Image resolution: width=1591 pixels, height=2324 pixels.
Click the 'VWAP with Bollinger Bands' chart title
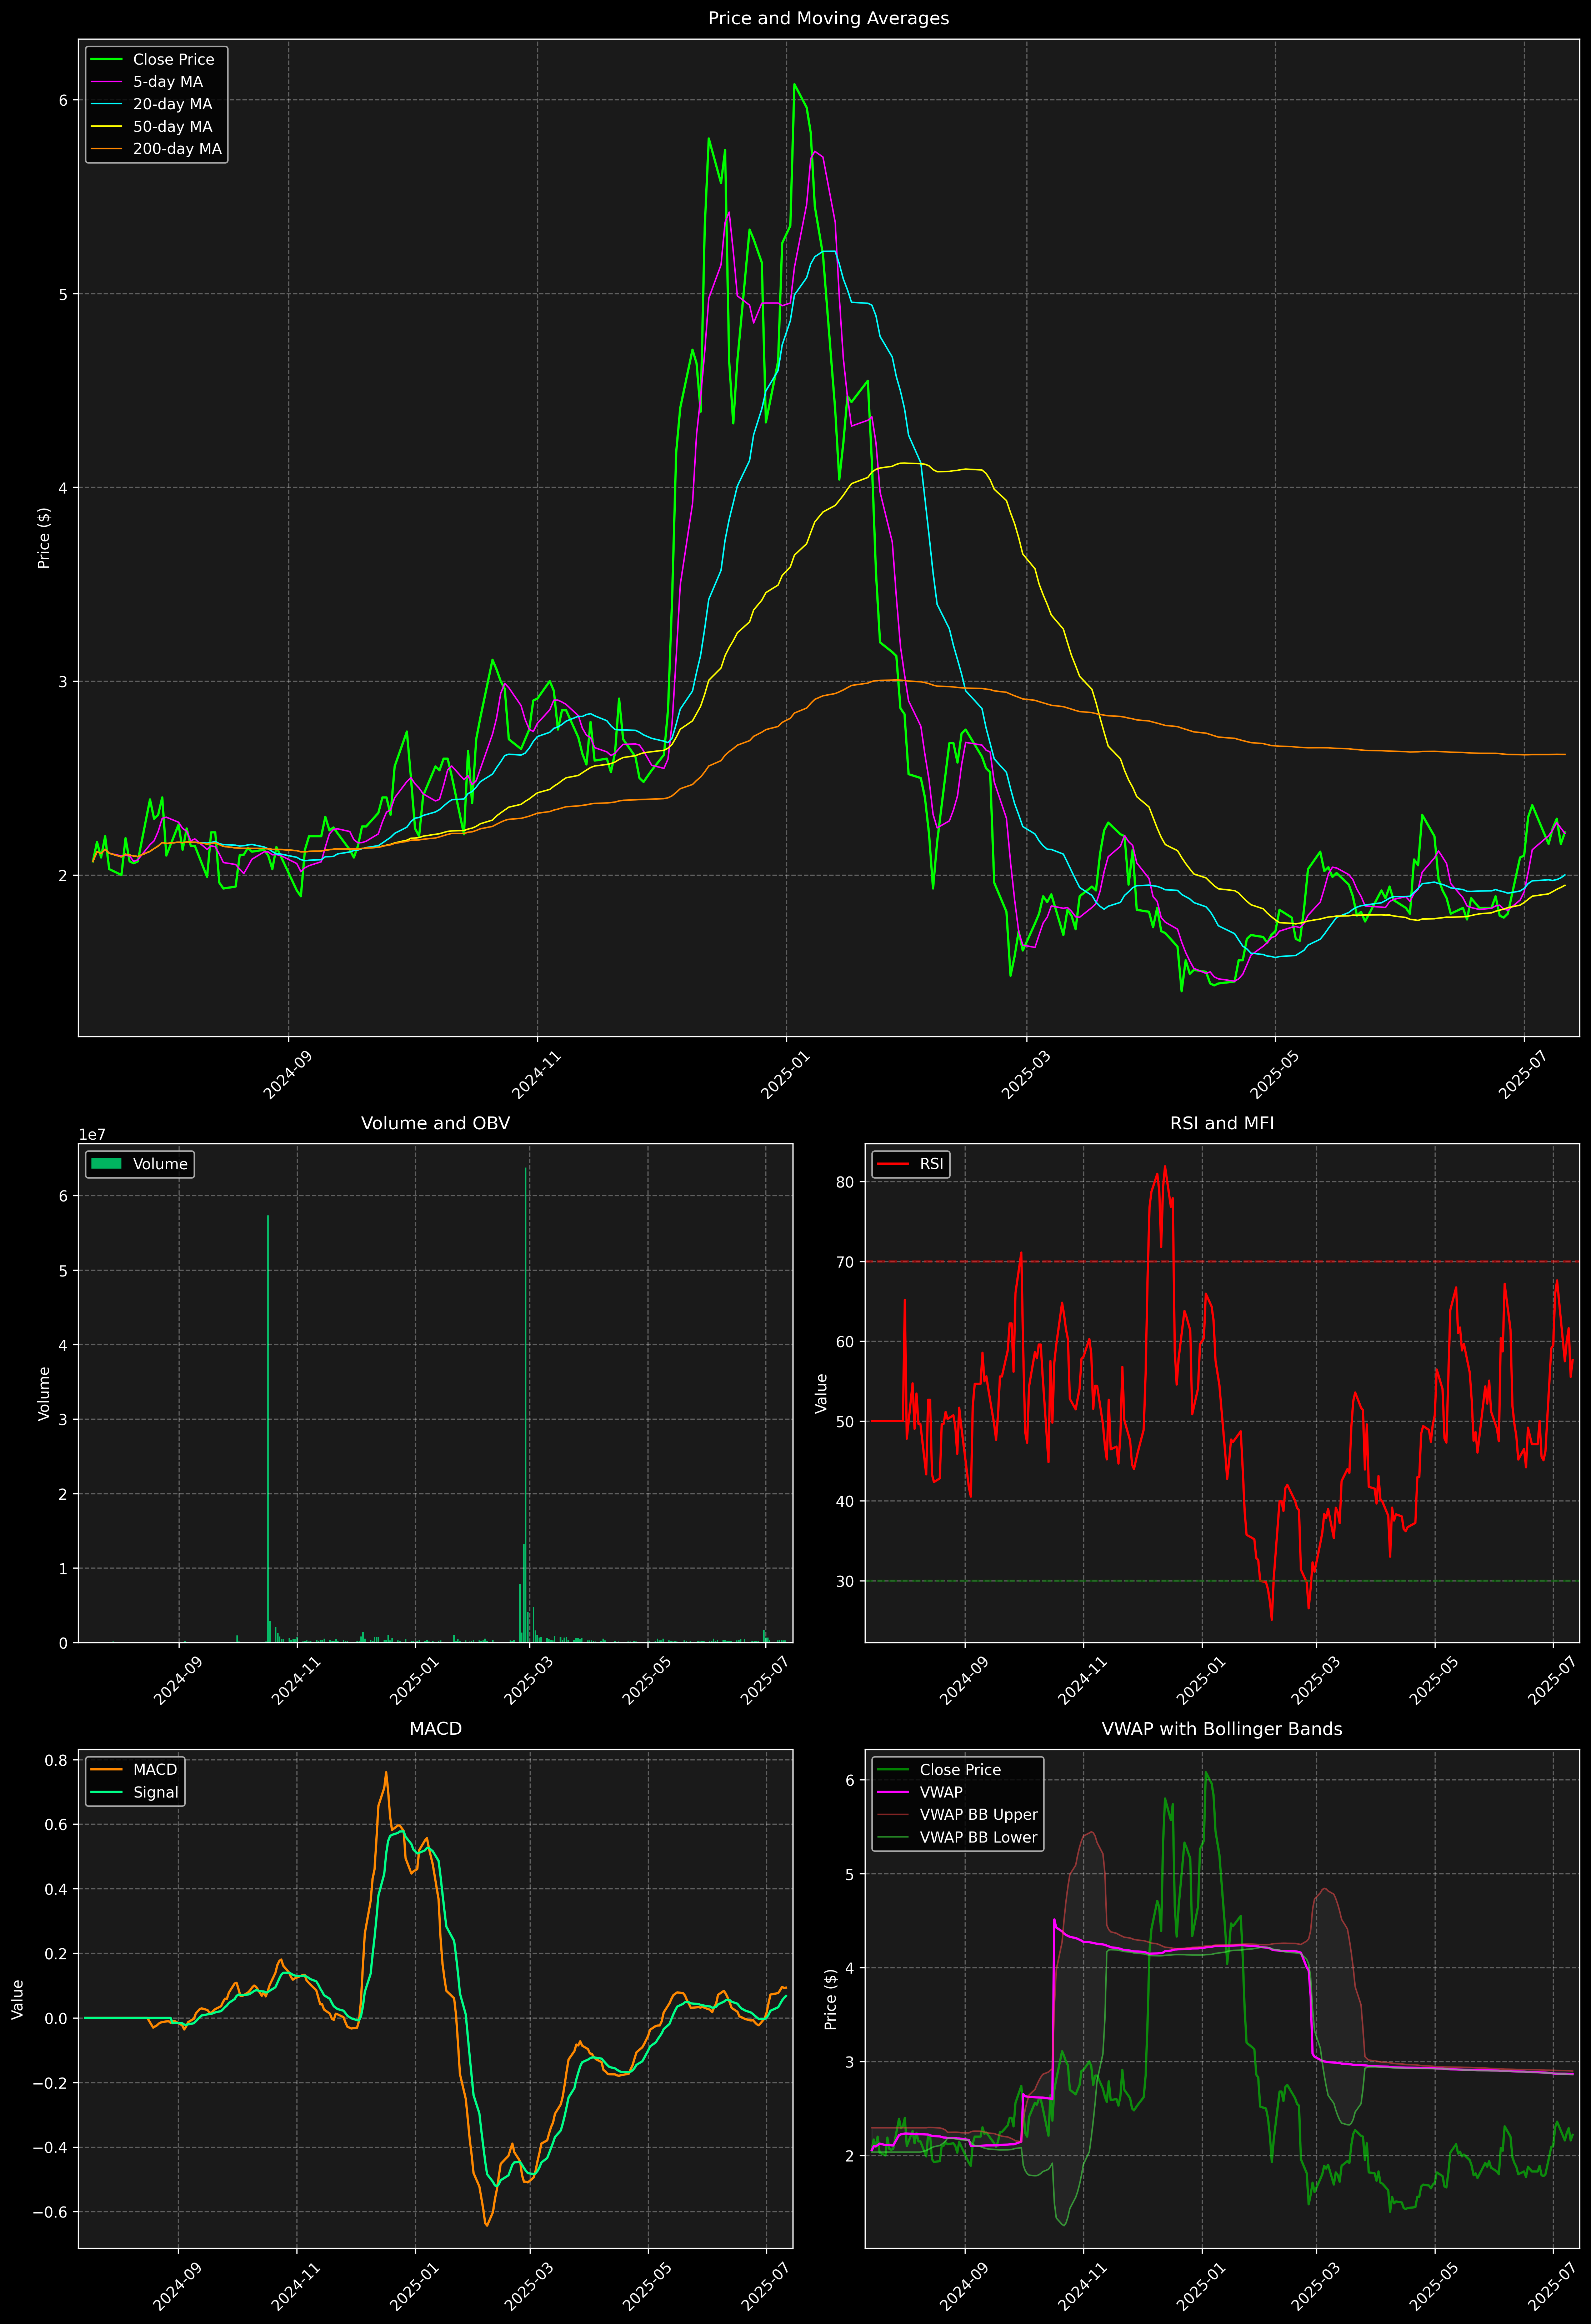pos(1222,1729)
